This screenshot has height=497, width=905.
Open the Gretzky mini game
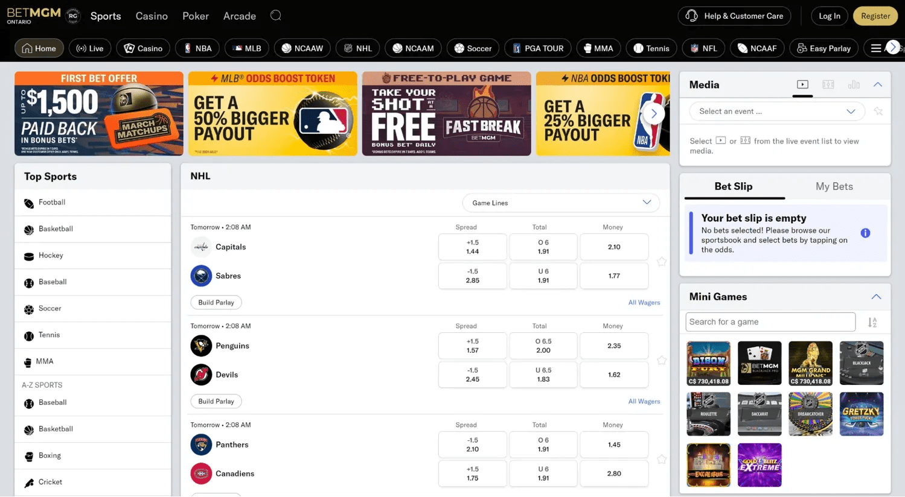click(x=862, y=414)
